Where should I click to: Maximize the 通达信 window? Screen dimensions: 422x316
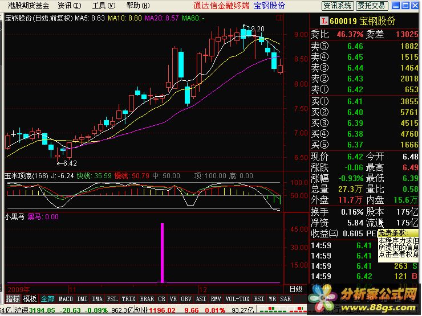405,5
